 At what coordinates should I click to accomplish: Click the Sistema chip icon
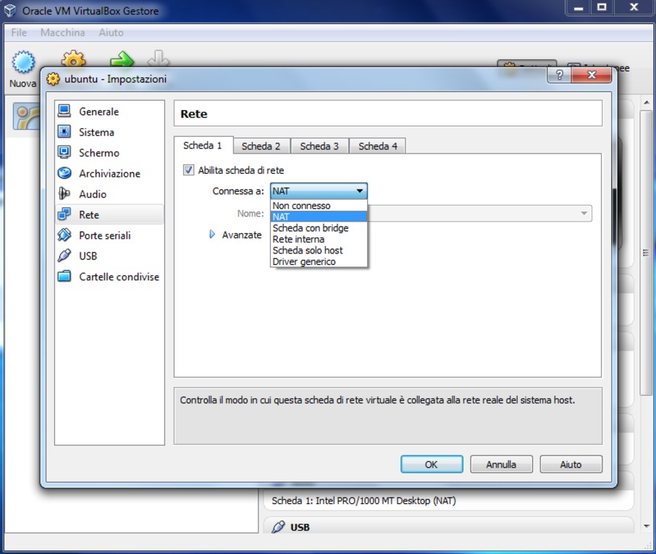[64, 132]
